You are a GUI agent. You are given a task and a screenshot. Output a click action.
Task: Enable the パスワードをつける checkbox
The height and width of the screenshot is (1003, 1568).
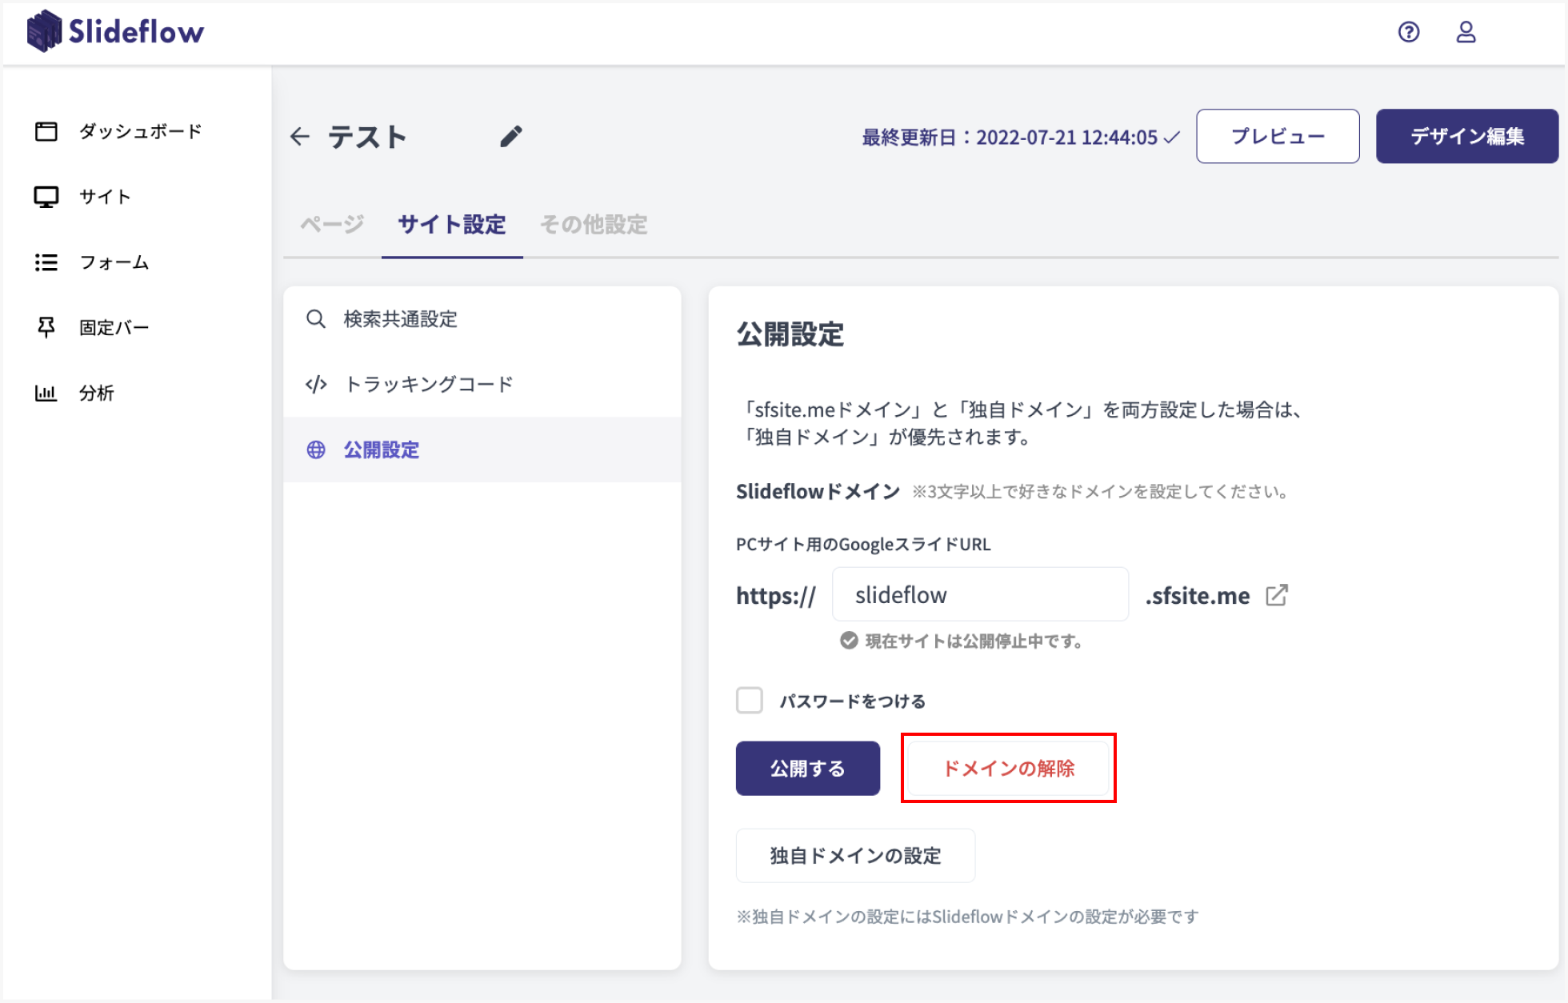click(x=750, y=701)
